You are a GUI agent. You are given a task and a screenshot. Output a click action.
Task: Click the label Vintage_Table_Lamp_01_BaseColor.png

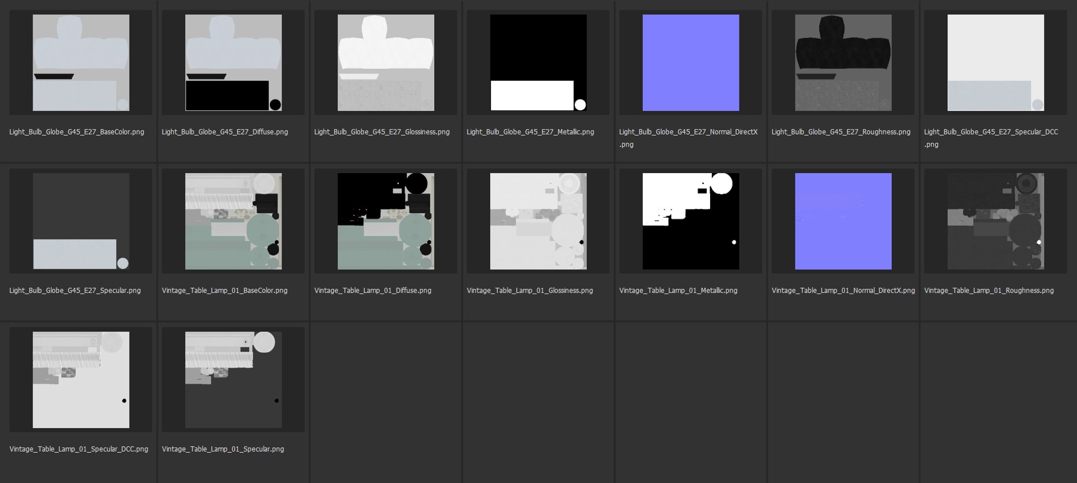coord(224,291)
